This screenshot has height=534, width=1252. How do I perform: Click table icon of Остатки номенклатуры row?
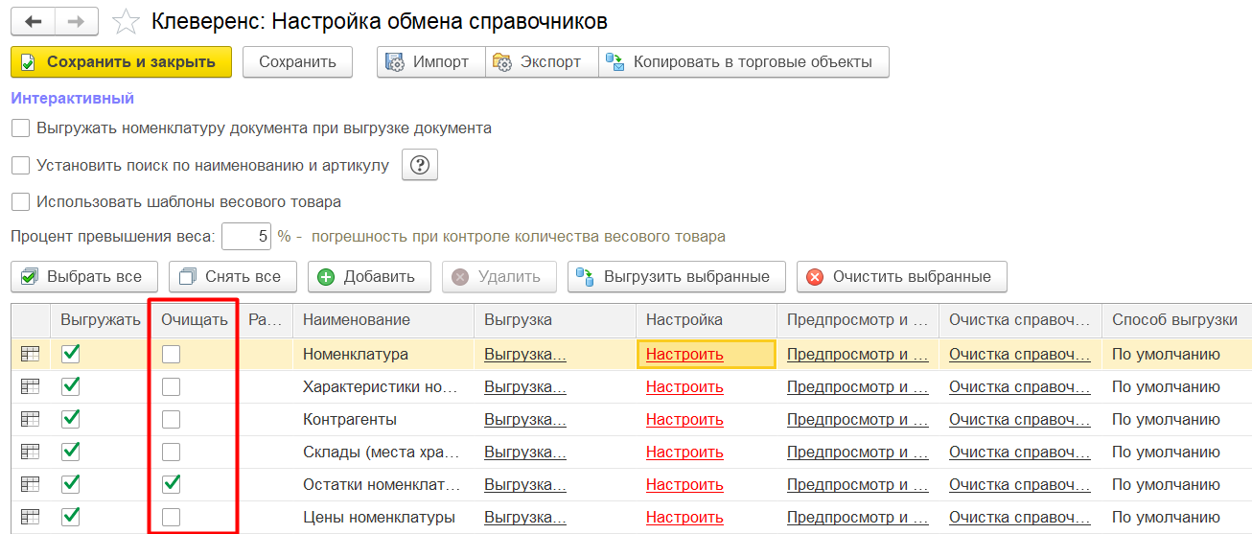coord(31,484)
